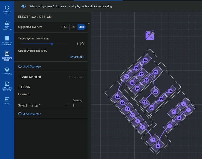The width and height of the screenshot is (202, 159).
Task: Click the Target System Oversizing slider handle
Action: tap(52, 44)
